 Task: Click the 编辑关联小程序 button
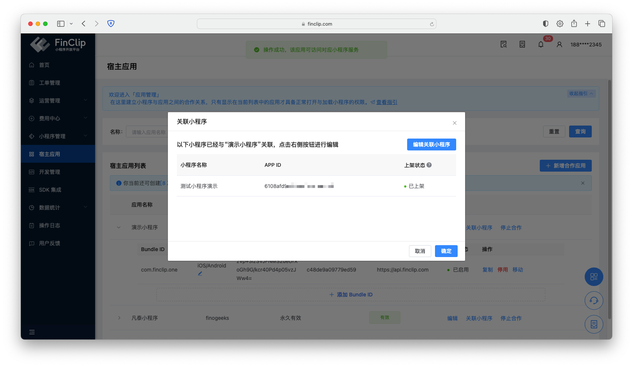click(431, 144)
